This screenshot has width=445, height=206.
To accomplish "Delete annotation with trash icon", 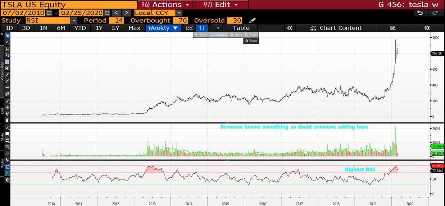I will tap(7, 120).
